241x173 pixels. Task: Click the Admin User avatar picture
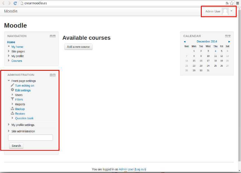(225, 11)
